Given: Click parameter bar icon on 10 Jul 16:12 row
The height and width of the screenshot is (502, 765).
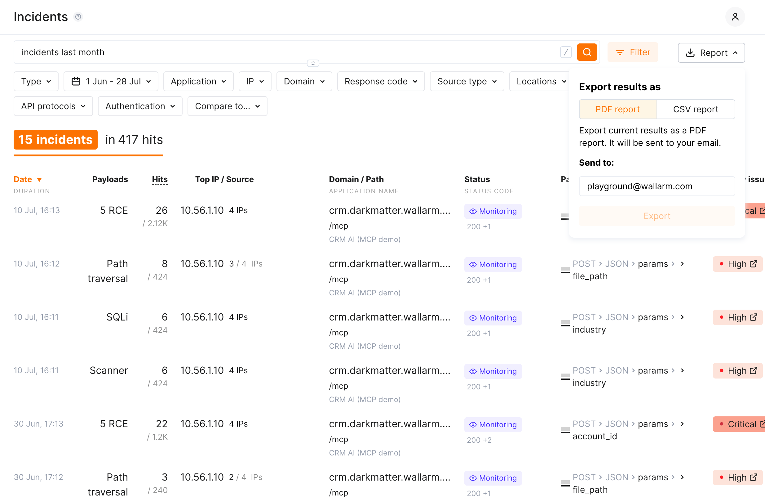Looking at the screenshot, I should point(565,270).
